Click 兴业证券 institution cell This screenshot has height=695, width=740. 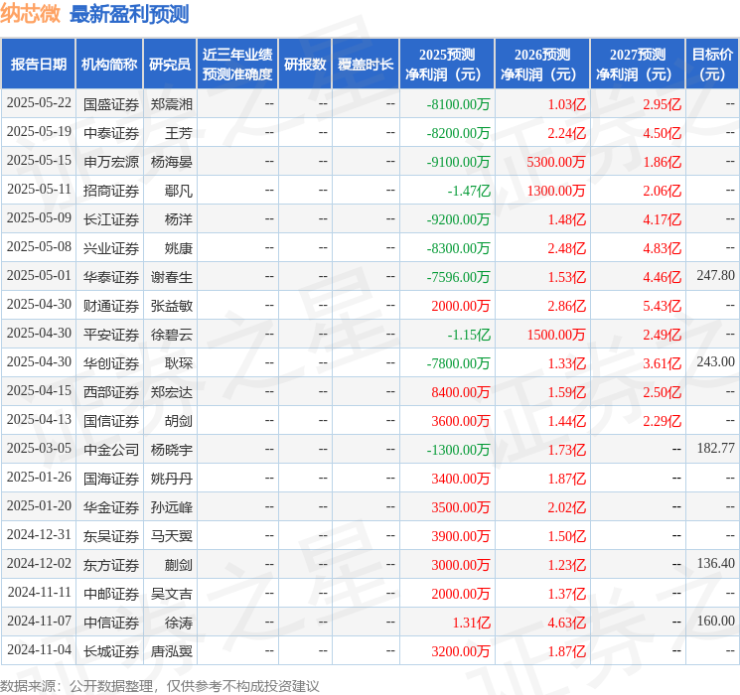coord(111,248)
